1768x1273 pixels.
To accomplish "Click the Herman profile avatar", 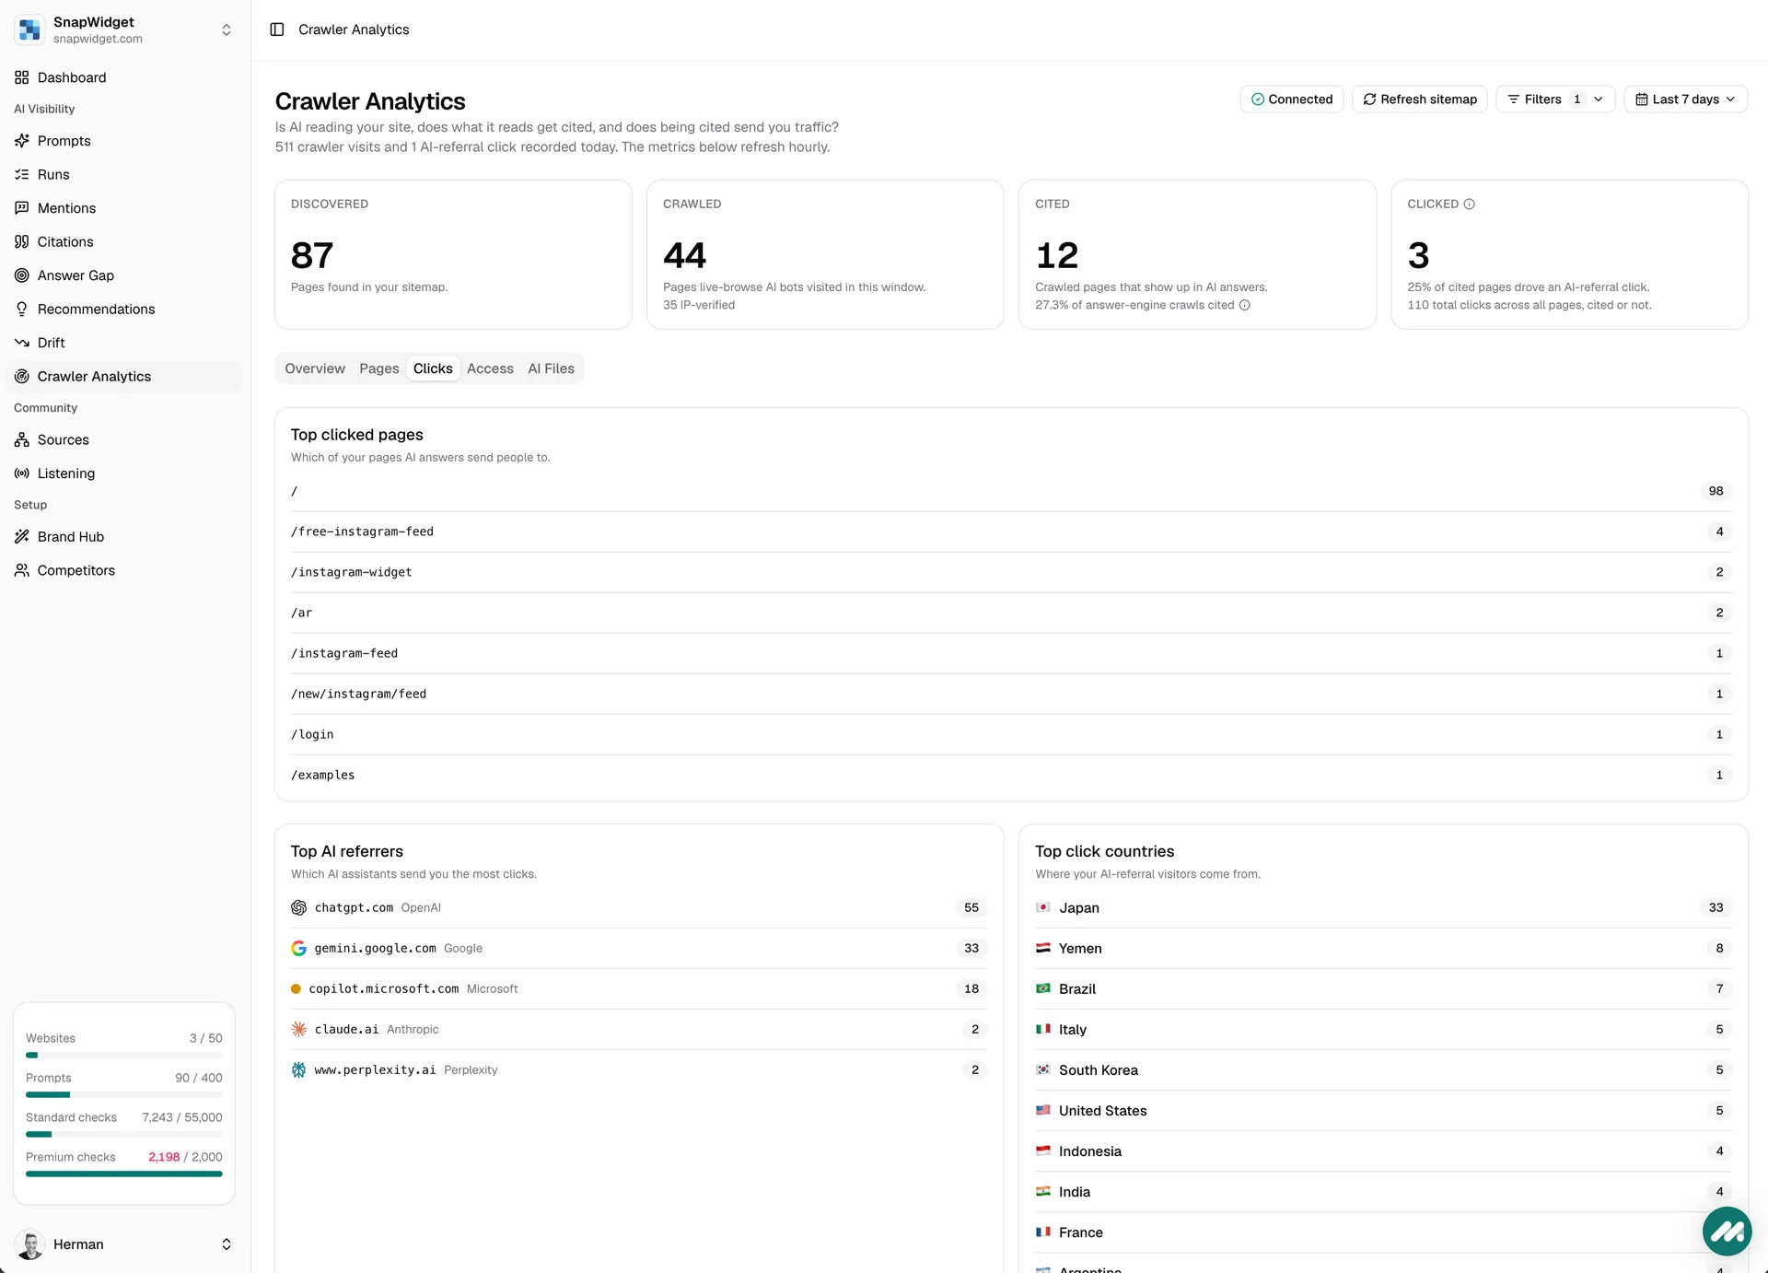I will coord(30,1244).
